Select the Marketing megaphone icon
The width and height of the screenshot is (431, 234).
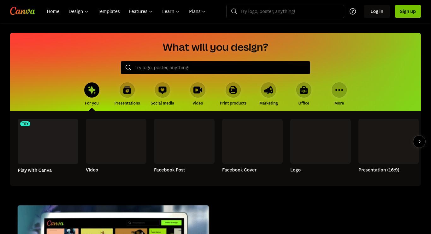pos(269,90)
